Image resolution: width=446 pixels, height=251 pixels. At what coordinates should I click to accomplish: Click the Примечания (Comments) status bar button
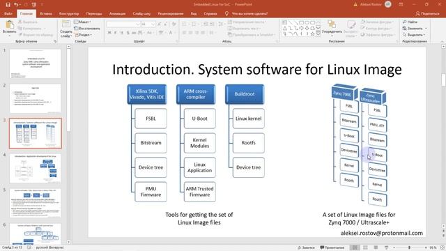332,248
